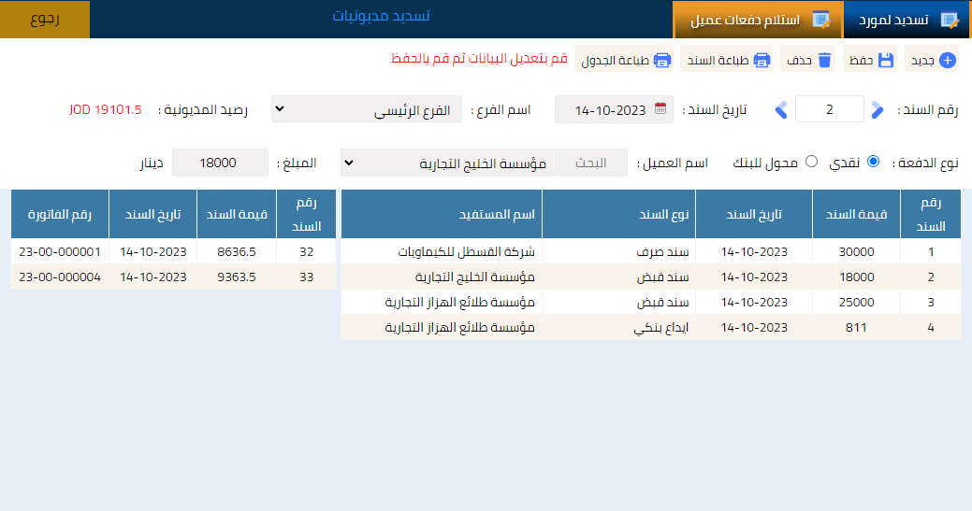Click the Print Voucher (طباعة السند) printer icon
Screen dimensions: 972x511
(x=762, y=61)
